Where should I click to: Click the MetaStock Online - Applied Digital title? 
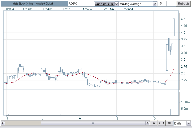coord(33,4)
